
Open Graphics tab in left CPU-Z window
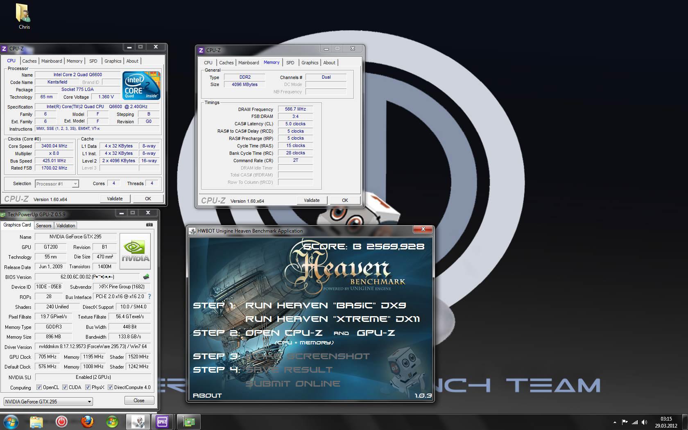[113, 61]
